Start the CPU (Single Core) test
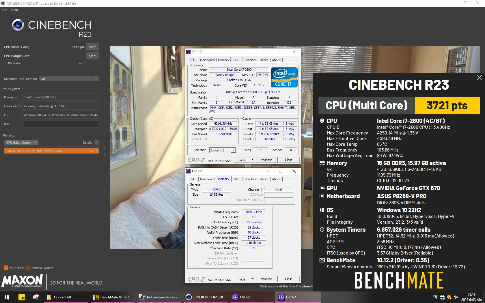This screenshot has width=485, height=303. pyautogui.click(x=92, y=56)
